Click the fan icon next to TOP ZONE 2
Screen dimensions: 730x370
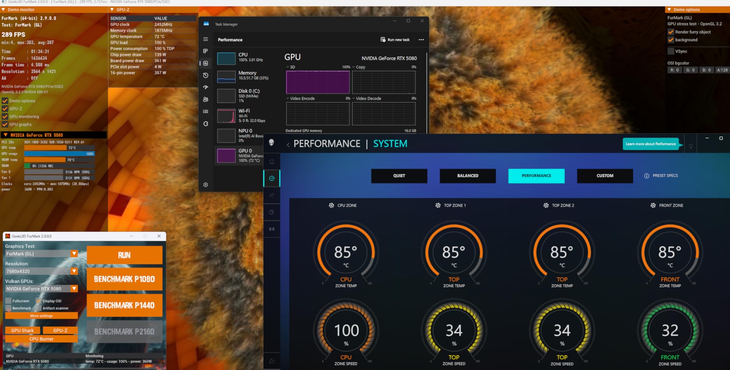tap(546, 205)
